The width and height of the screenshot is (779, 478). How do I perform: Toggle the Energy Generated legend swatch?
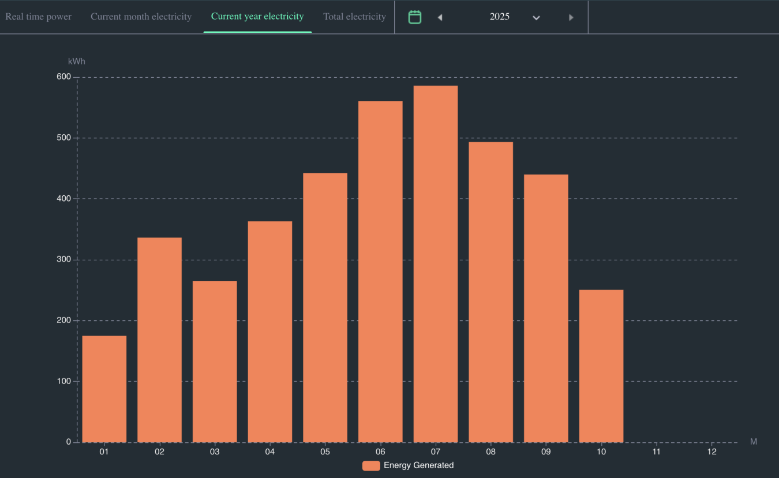[x=371, y=465]
